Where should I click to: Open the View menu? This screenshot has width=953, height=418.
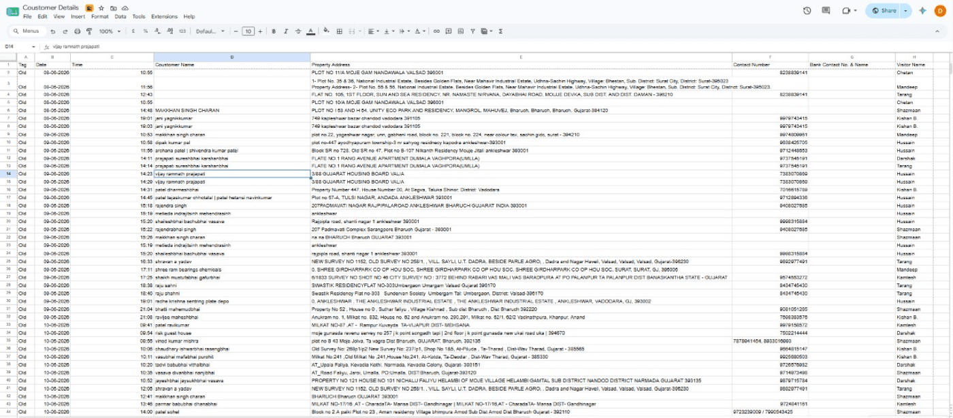coord(59,16)
